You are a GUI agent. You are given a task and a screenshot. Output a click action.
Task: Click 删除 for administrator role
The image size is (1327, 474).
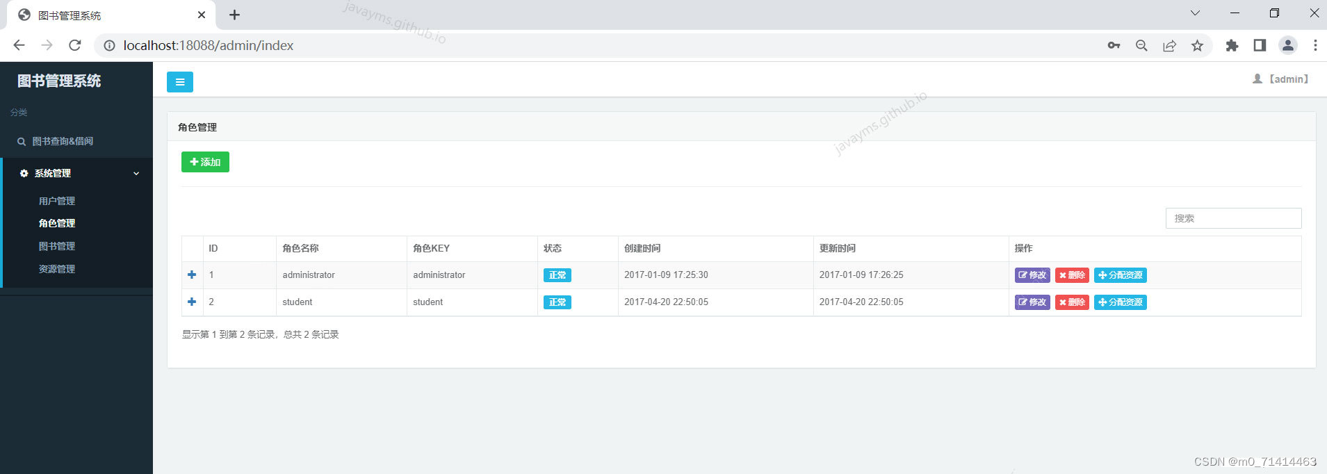(1072, 275)
